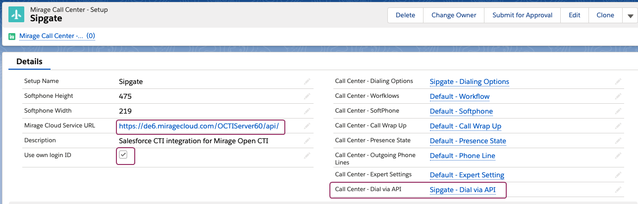Click the Softphone Height field label
This screenshot has width=638, height=204.
[x=50, y=96]
